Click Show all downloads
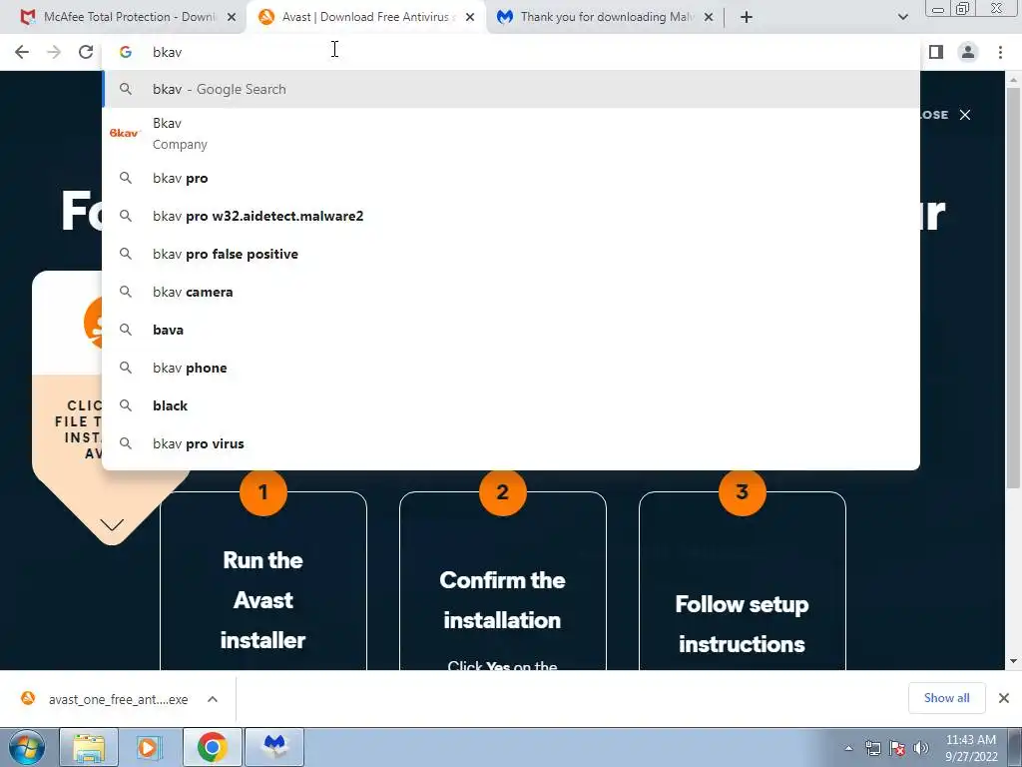This screenshot has height=767, width=1022. (946, 698)
